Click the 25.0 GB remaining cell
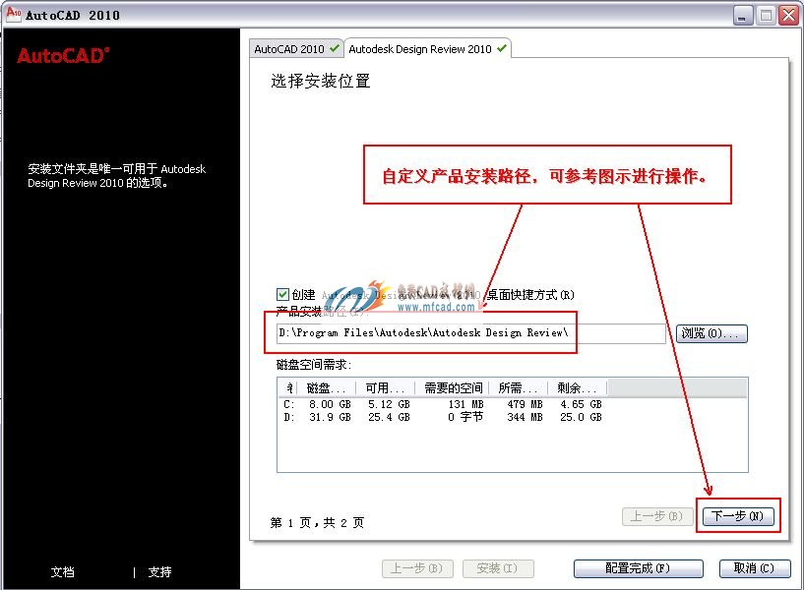This screenshot has width=804, height=590. pos(581,417)
